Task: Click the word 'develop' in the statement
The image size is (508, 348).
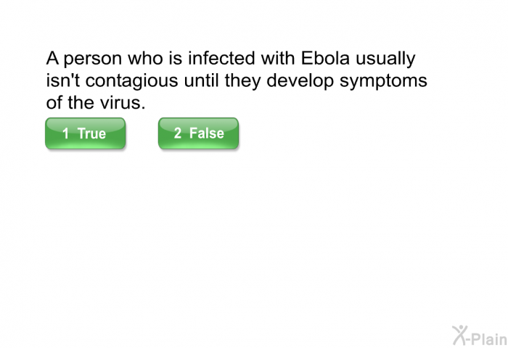Action: point(300,81)
